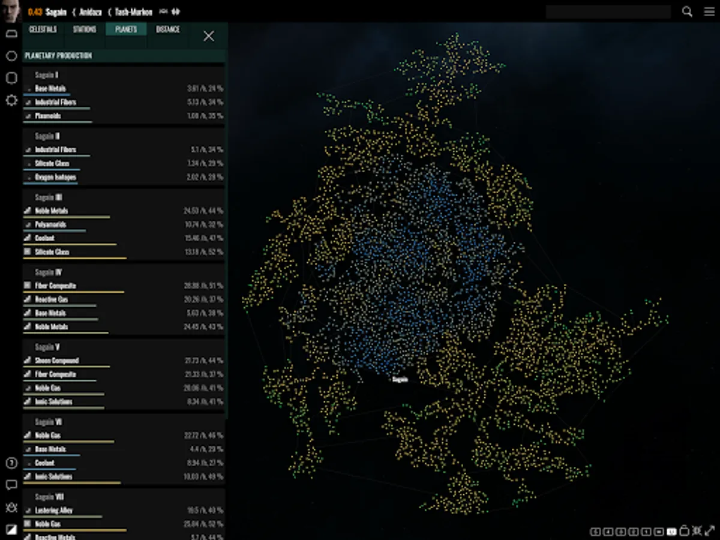Switch to the Distance tab
720x540 pixels.
[x=168, y=29]
